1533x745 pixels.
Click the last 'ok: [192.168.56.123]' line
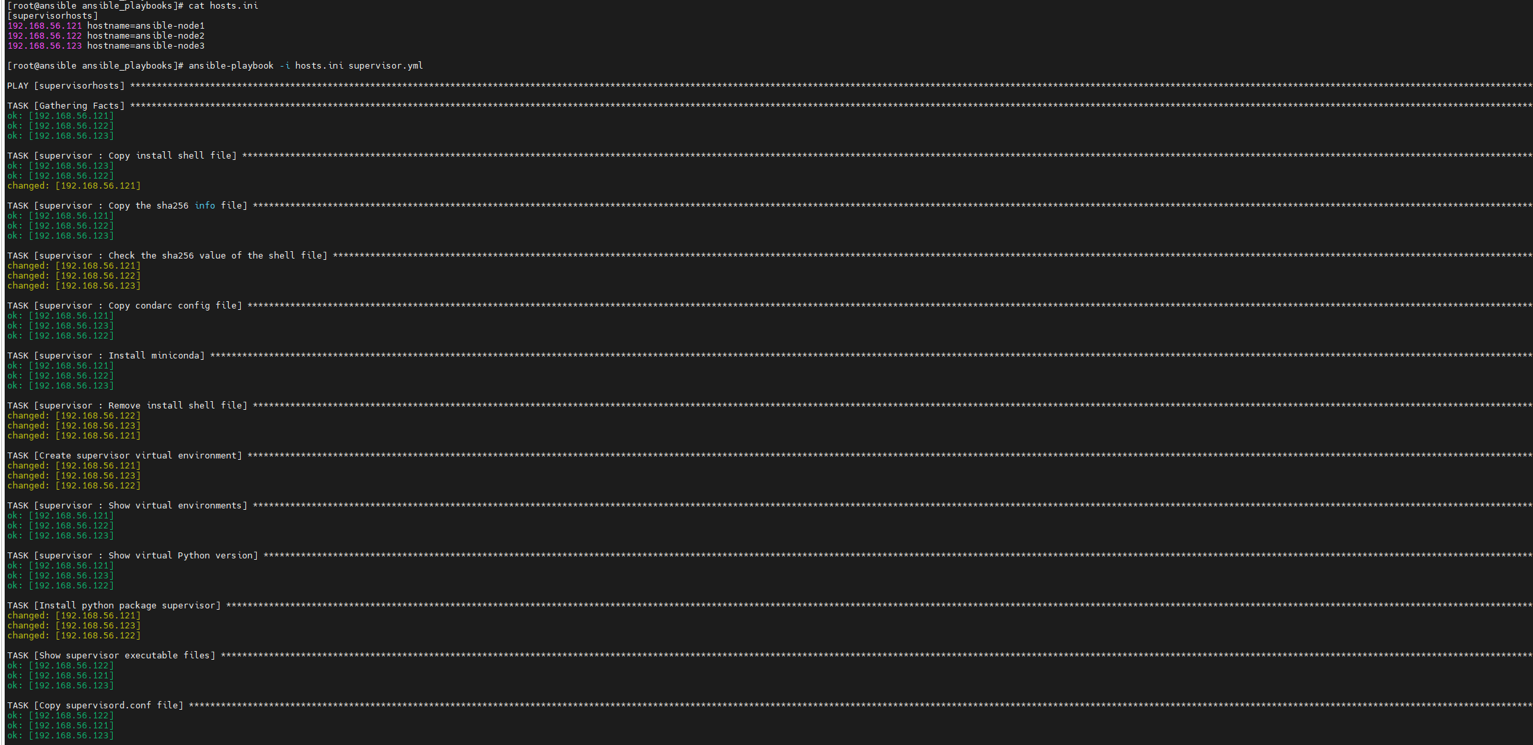point(61,735)
